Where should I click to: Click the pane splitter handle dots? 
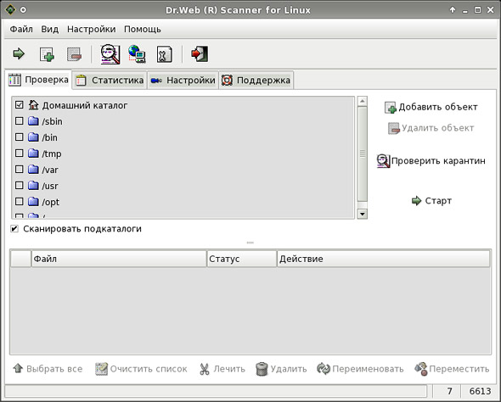250,243
